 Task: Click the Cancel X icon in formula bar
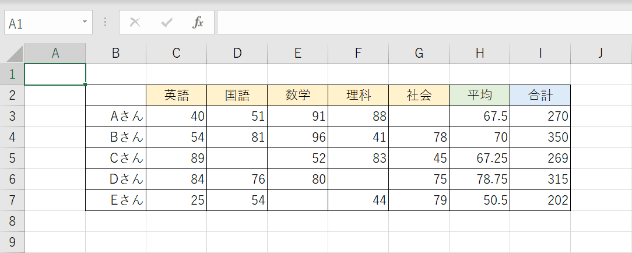tap(135, 23)
